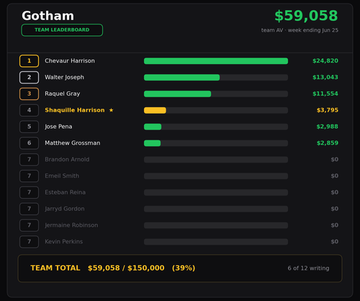Open Matthew Grossman's name

click(x=73, y=143)
